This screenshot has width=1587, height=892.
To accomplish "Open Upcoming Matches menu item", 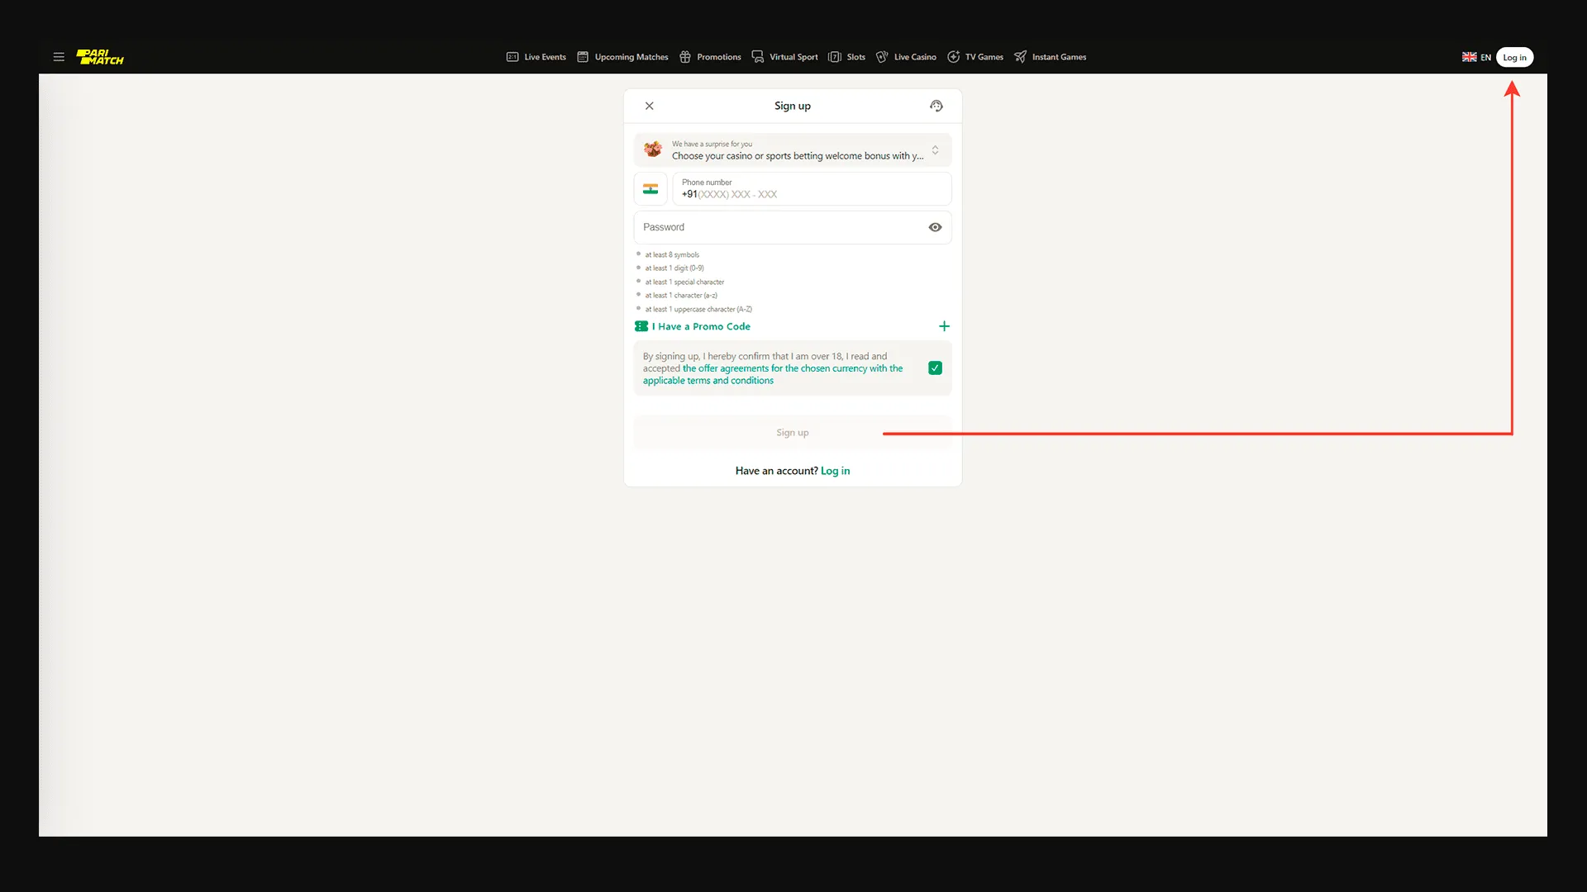I will [631, 57].
